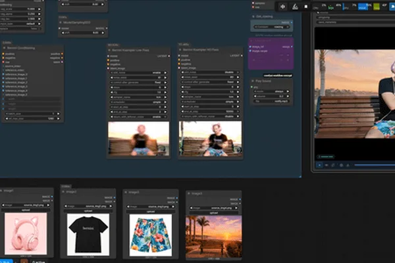Collapse the image5 loader node via its title dot

(x=189, y=193)
